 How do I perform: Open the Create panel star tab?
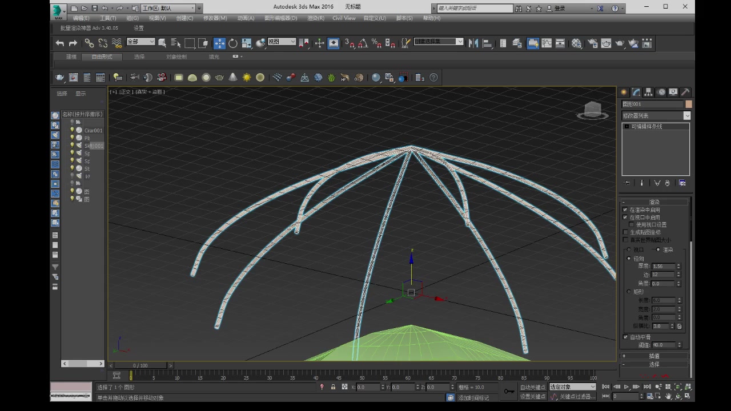point(624,92)
